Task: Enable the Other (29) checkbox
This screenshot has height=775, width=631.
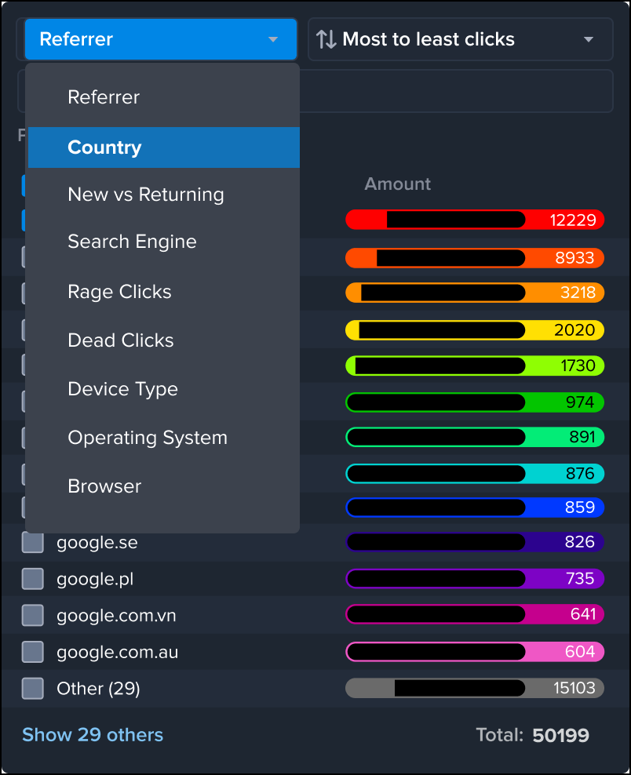Action: point(33,689)
